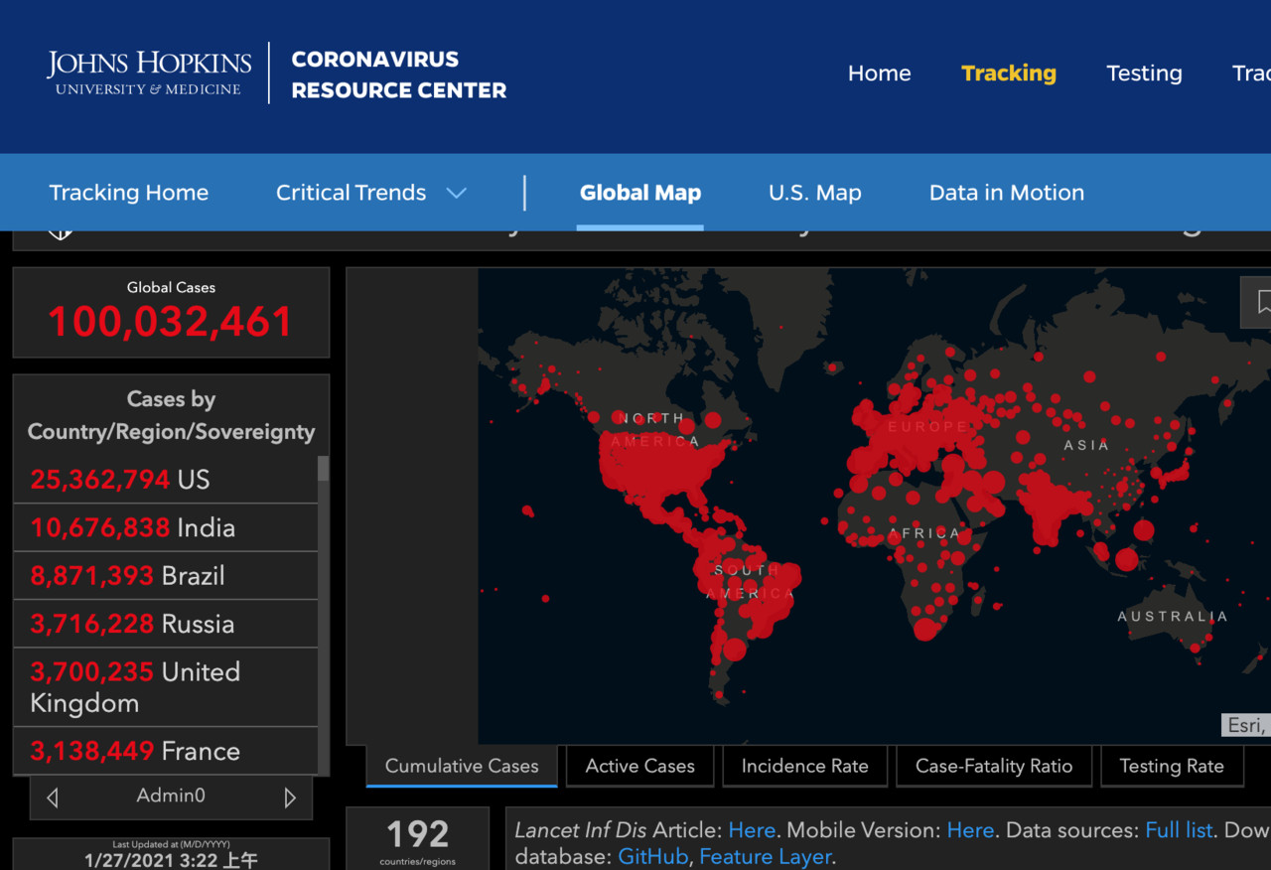Switch to Case-Fatality Ratio view
Screen dimensions: 1271x870
click(x=993, y=766)
